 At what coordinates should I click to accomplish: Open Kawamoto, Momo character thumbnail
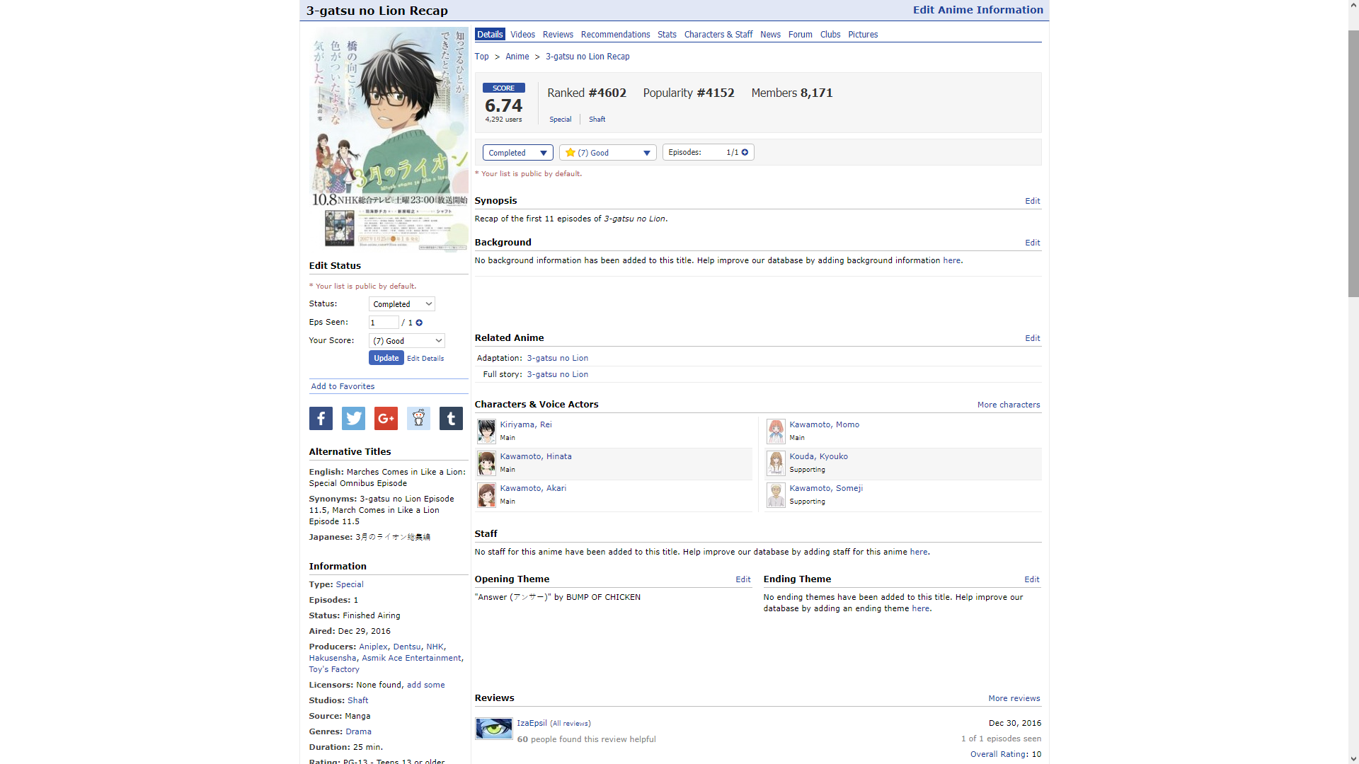click(776, 431)
